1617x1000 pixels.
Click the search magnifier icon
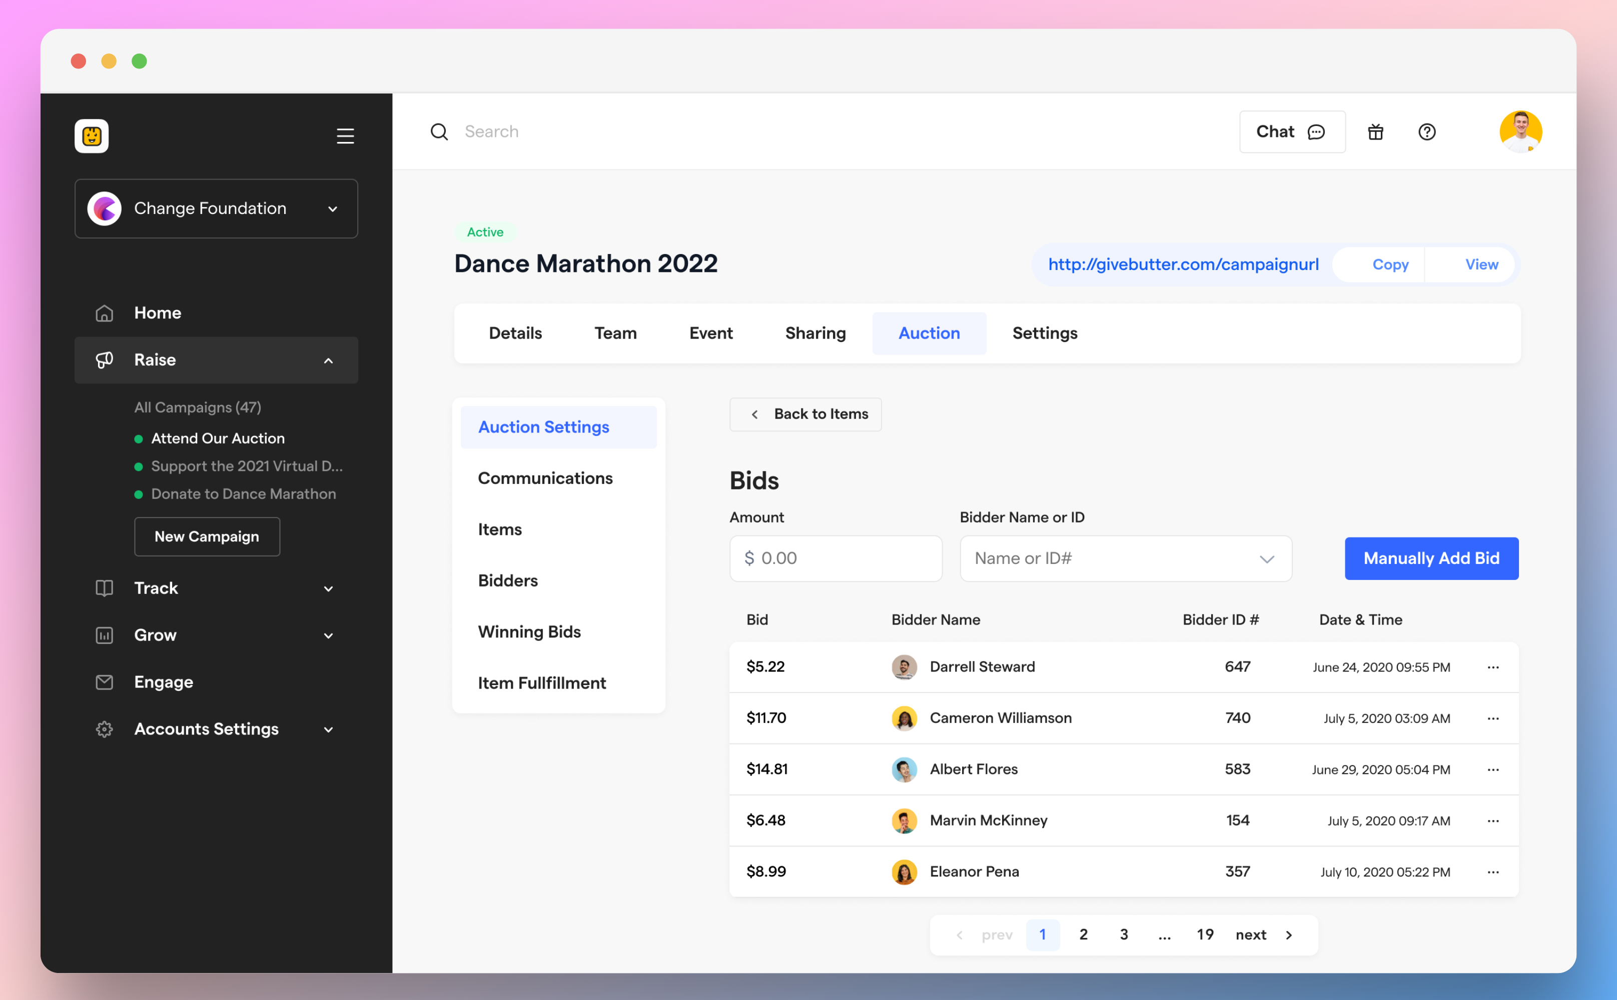click(439, 131)
